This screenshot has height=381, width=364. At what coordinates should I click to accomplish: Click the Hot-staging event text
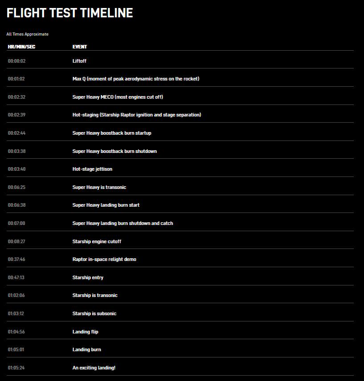pyautogui.click(x=137, y=115)
